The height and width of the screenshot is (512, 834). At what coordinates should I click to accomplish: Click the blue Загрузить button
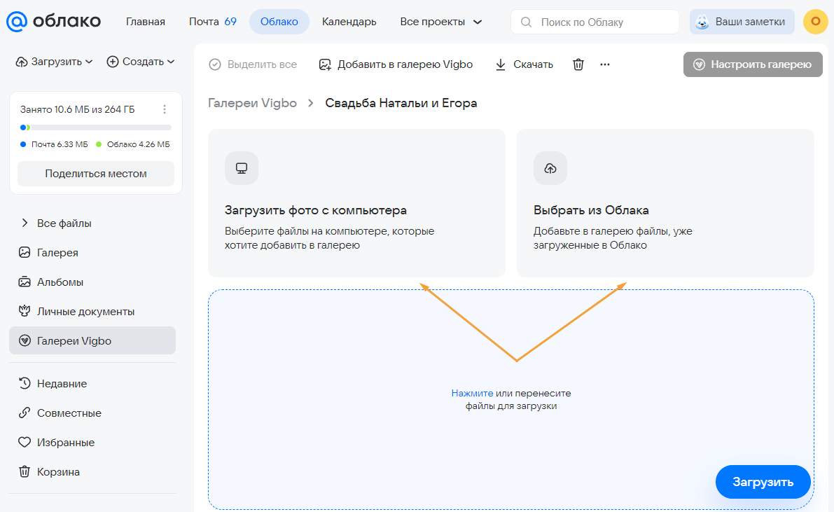click(763, 482)
